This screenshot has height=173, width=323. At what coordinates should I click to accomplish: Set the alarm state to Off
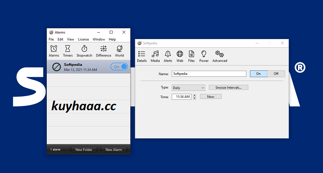point(276,74)
